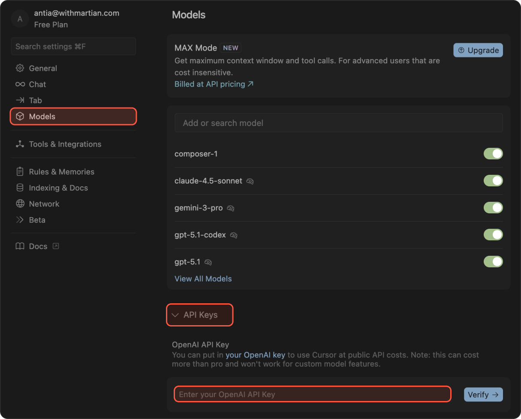Viewport: 521px width, 419px height.
Task: Click the Network globe icon
Action: click(x=20, y=204)
